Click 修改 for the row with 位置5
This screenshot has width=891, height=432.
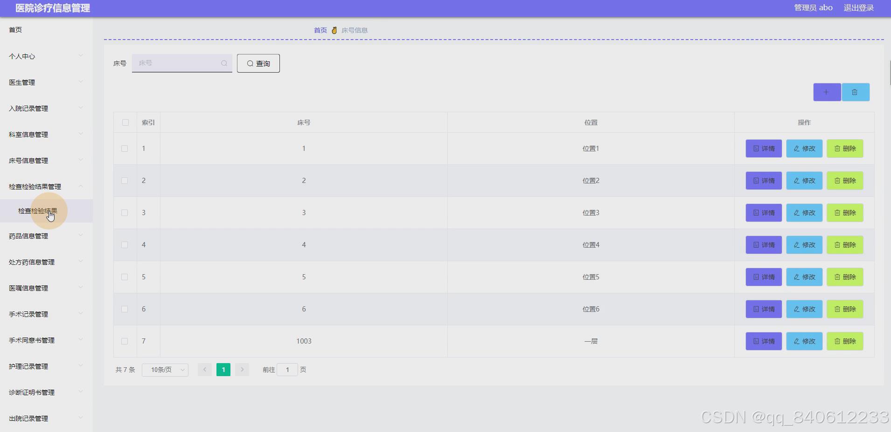pos(804,277)
